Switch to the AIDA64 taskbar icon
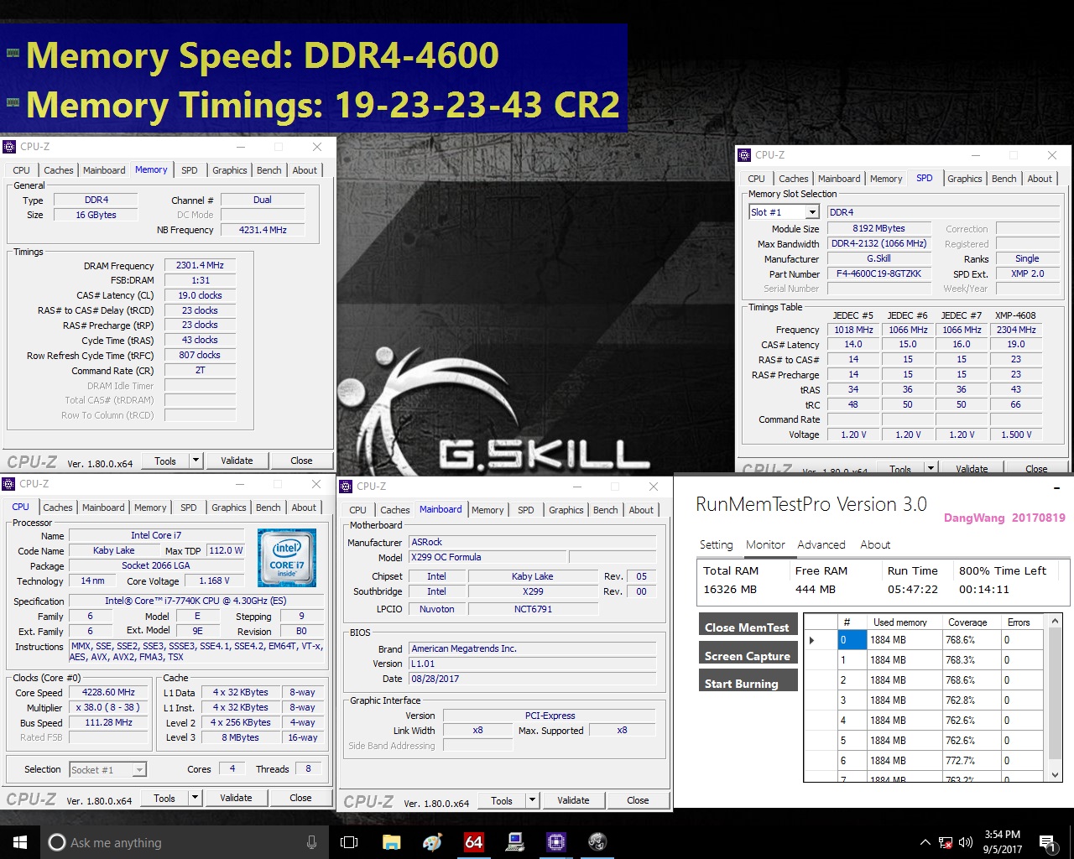The width and height of the screenshot is (1074, 859). (x=474, y=842)
